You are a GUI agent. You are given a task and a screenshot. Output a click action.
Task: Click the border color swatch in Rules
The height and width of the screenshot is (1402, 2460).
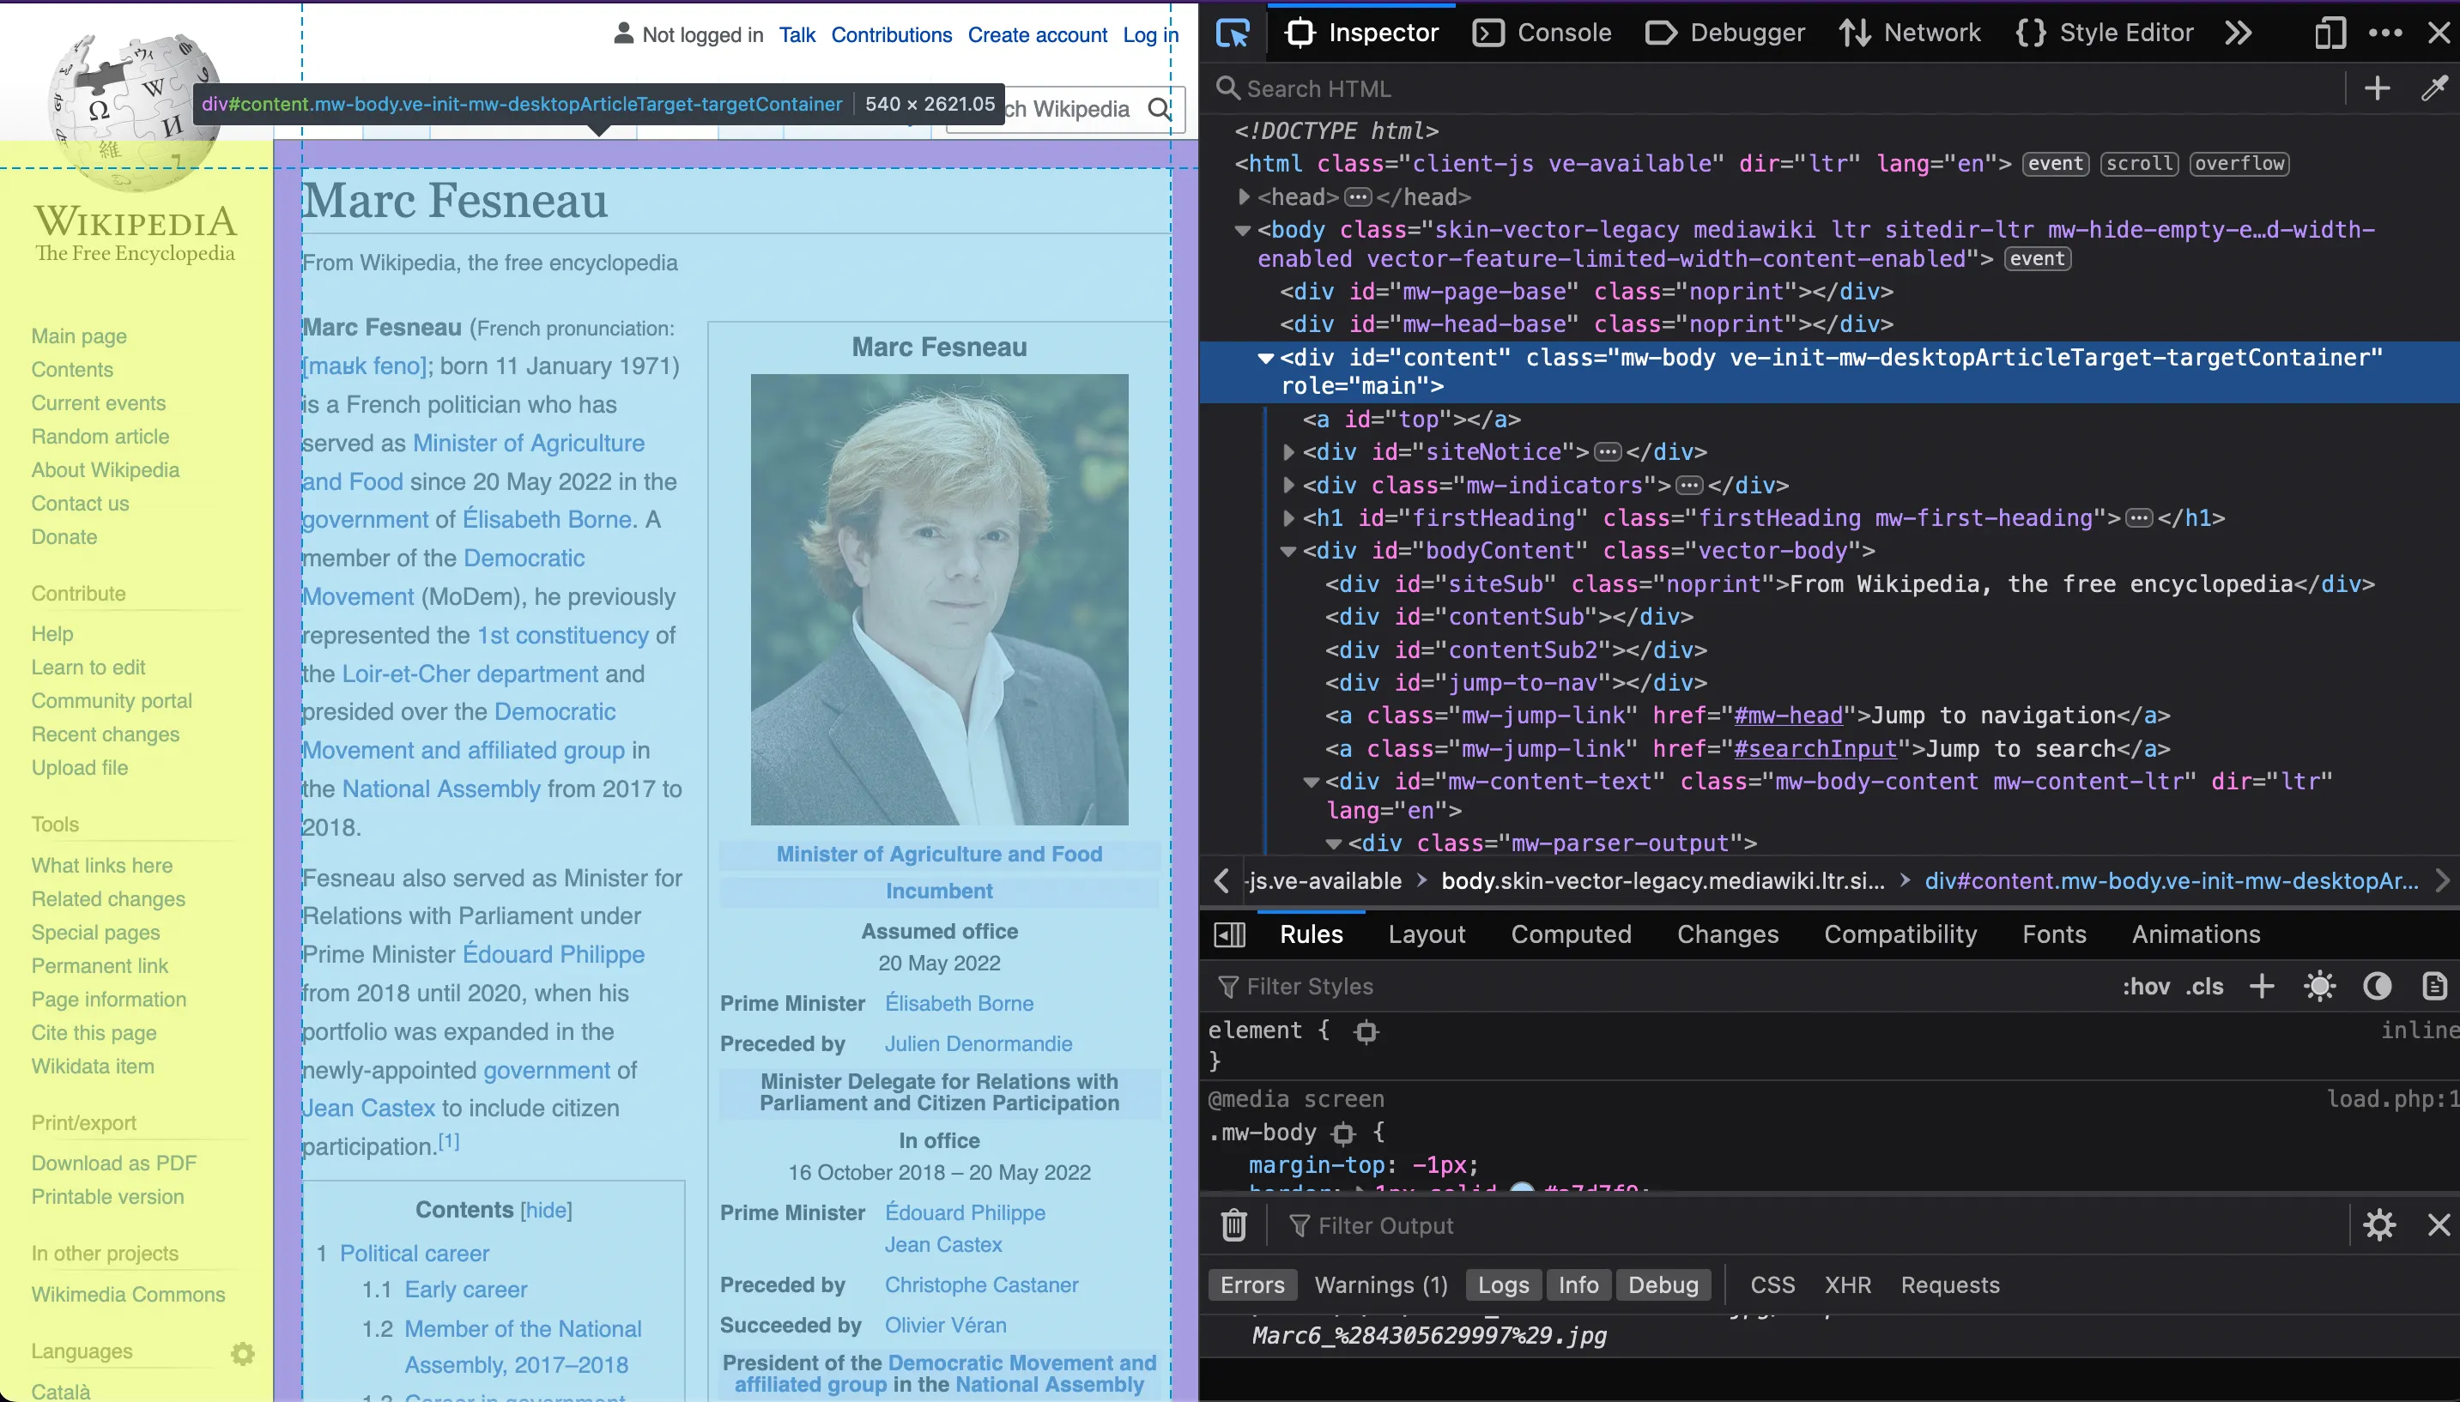tap(1522, 1190)
